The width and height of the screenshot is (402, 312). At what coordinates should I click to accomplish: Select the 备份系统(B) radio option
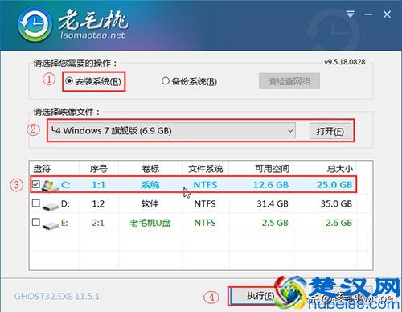click(x=189, y=81)
